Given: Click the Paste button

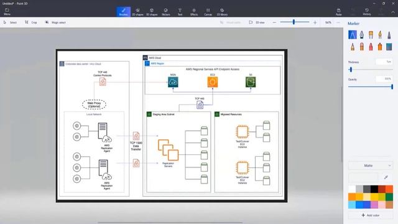Looking at the screenshot, I should [x=338, y=12].
